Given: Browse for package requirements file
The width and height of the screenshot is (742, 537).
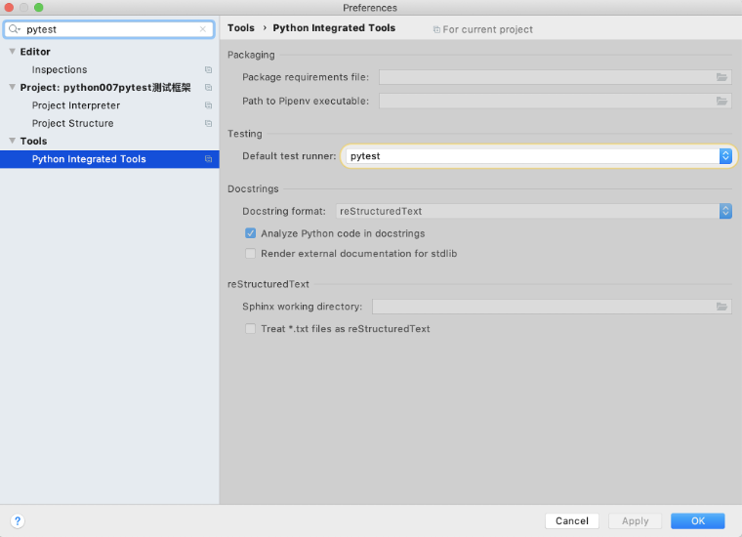Looking at the screenshot, I should click(721, 77).
